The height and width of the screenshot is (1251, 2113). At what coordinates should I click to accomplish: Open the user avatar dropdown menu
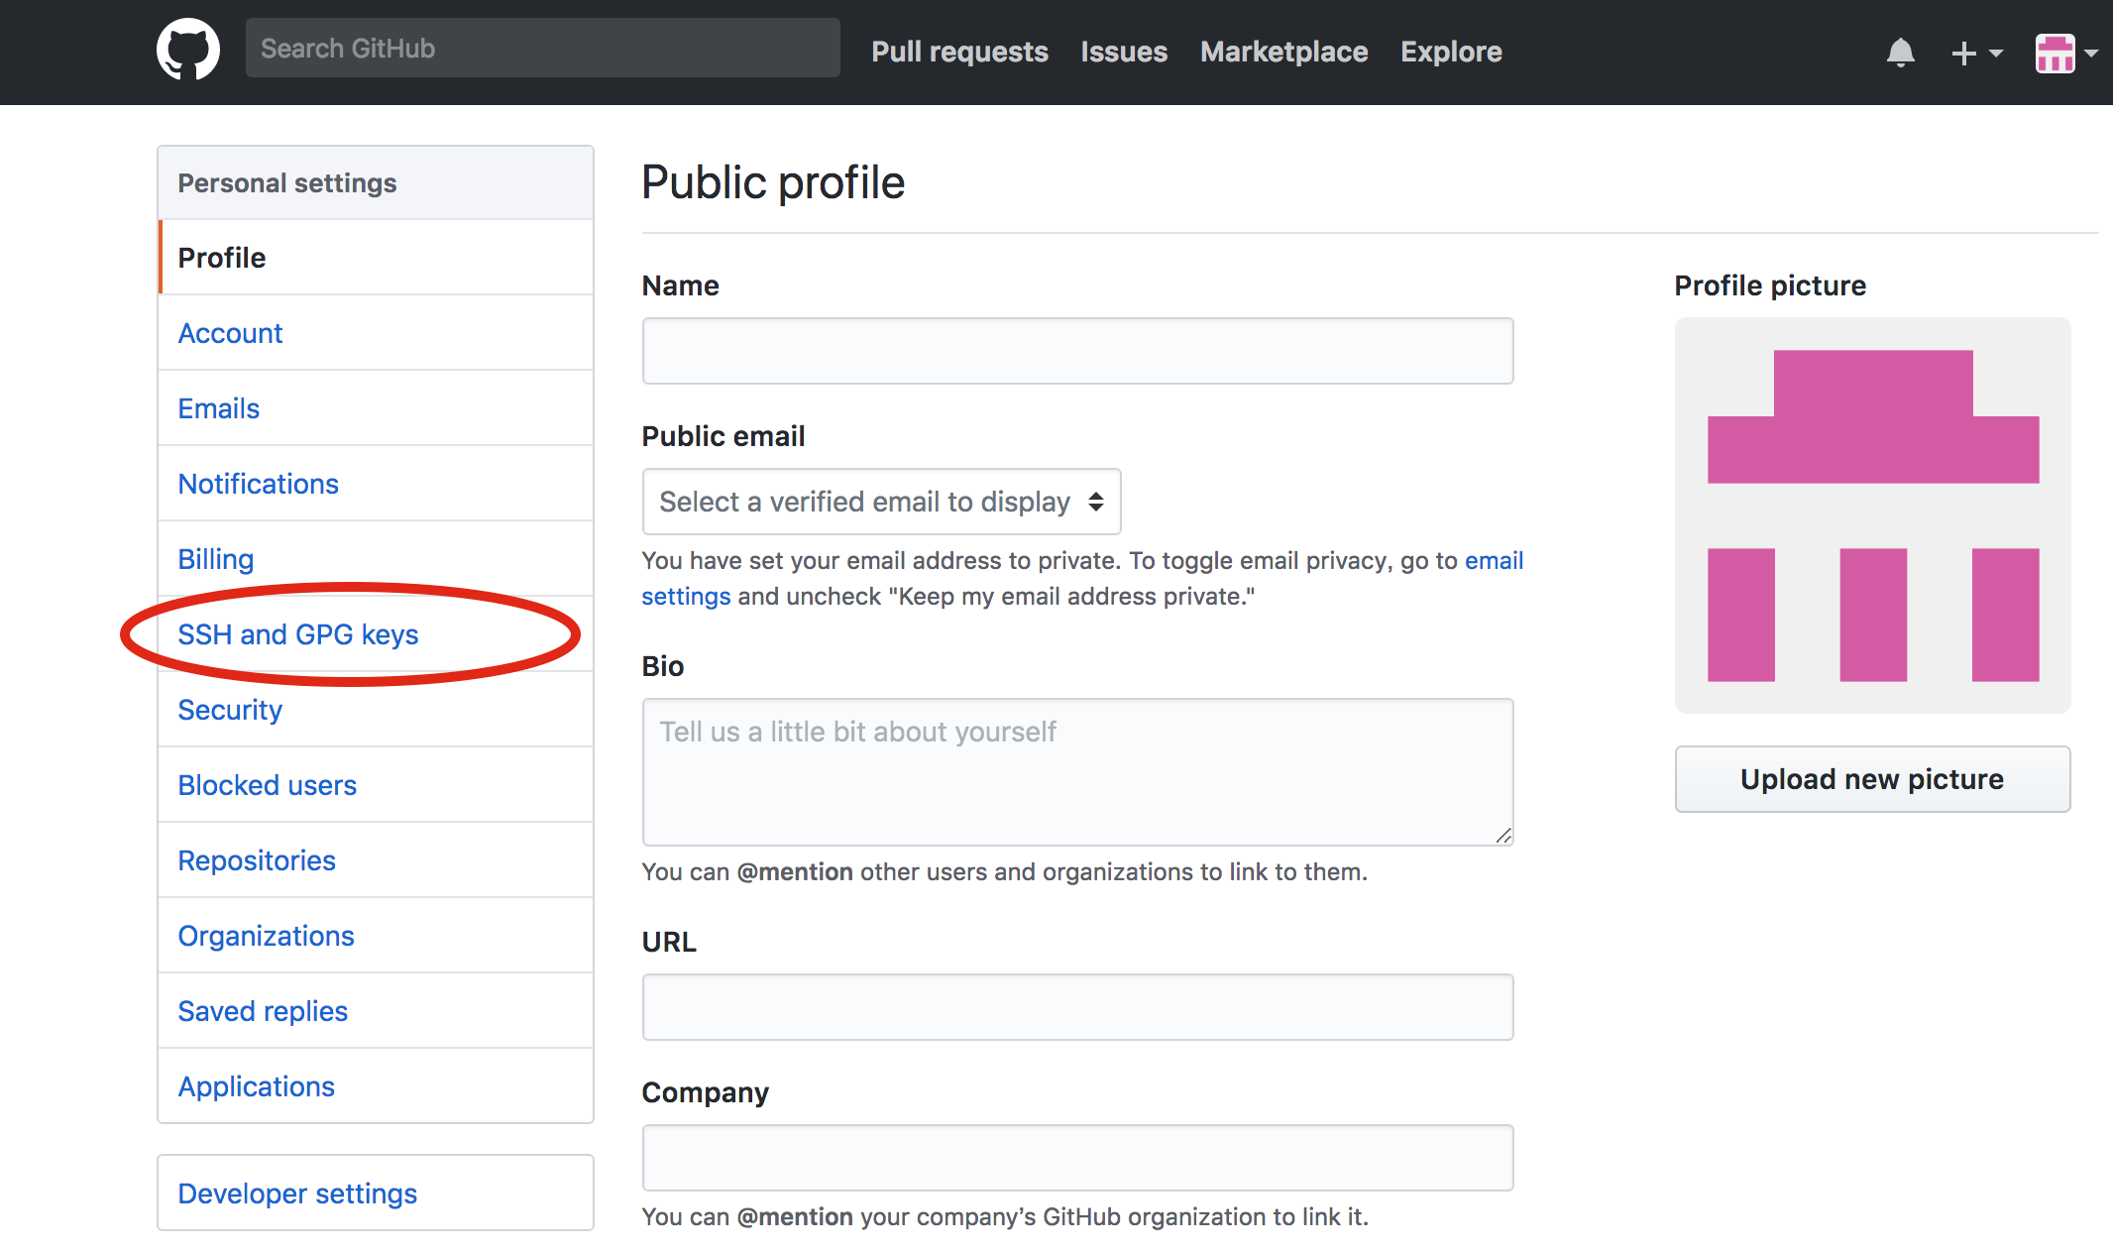[x=2066, y=53]
